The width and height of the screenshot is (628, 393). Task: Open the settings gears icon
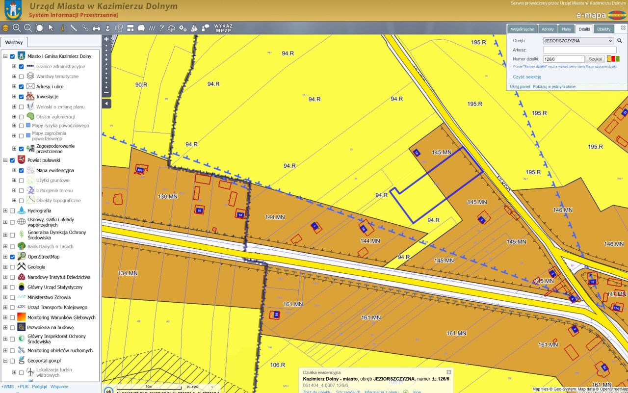coord(183,28)
